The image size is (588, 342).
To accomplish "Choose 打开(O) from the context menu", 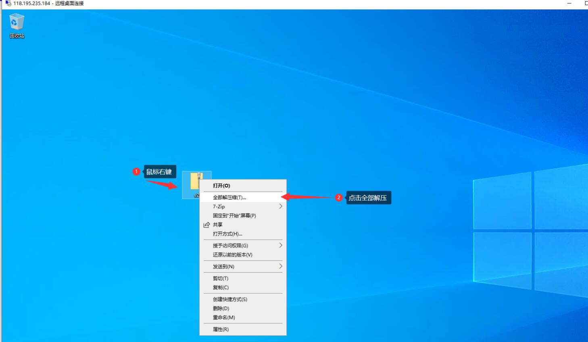I will tap(243, 186).
